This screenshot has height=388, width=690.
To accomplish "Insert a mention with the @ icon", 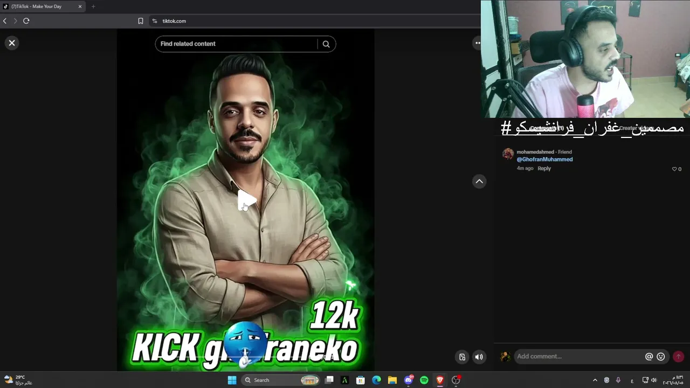I will click(649, 357).
